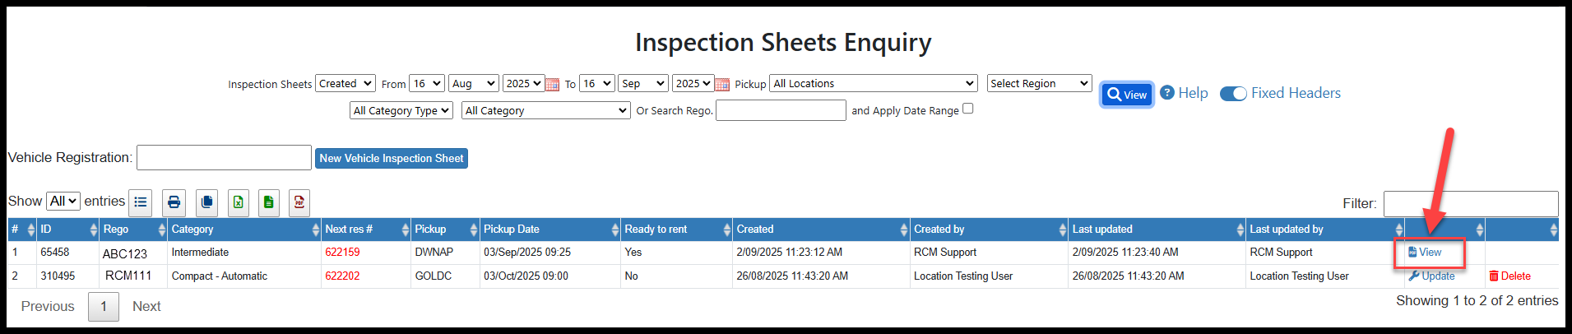Expand the Select Region dropdown
The height and width of the screenshot is (334, 1572).
tap(1039, 84)
